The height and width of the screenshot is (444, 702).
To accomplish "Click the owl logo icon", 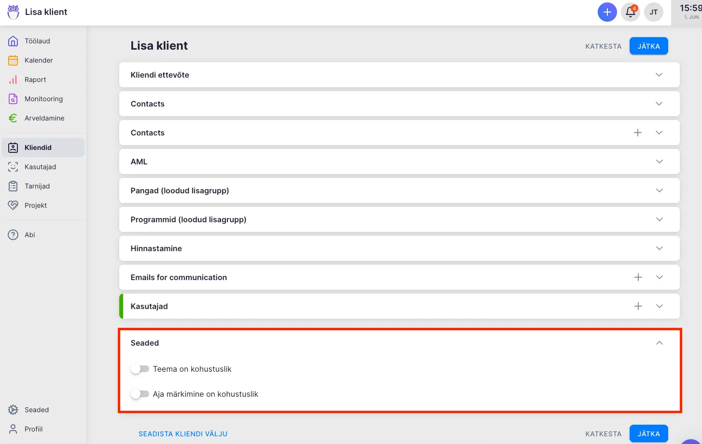I will 13,12.
